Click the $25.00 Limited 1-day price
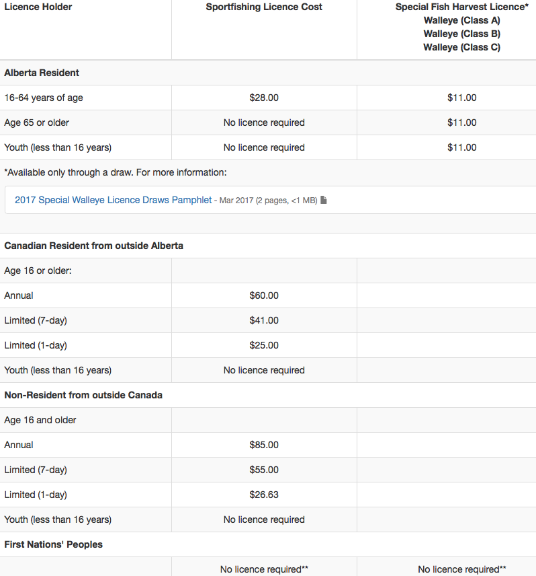 coord(264,345)
